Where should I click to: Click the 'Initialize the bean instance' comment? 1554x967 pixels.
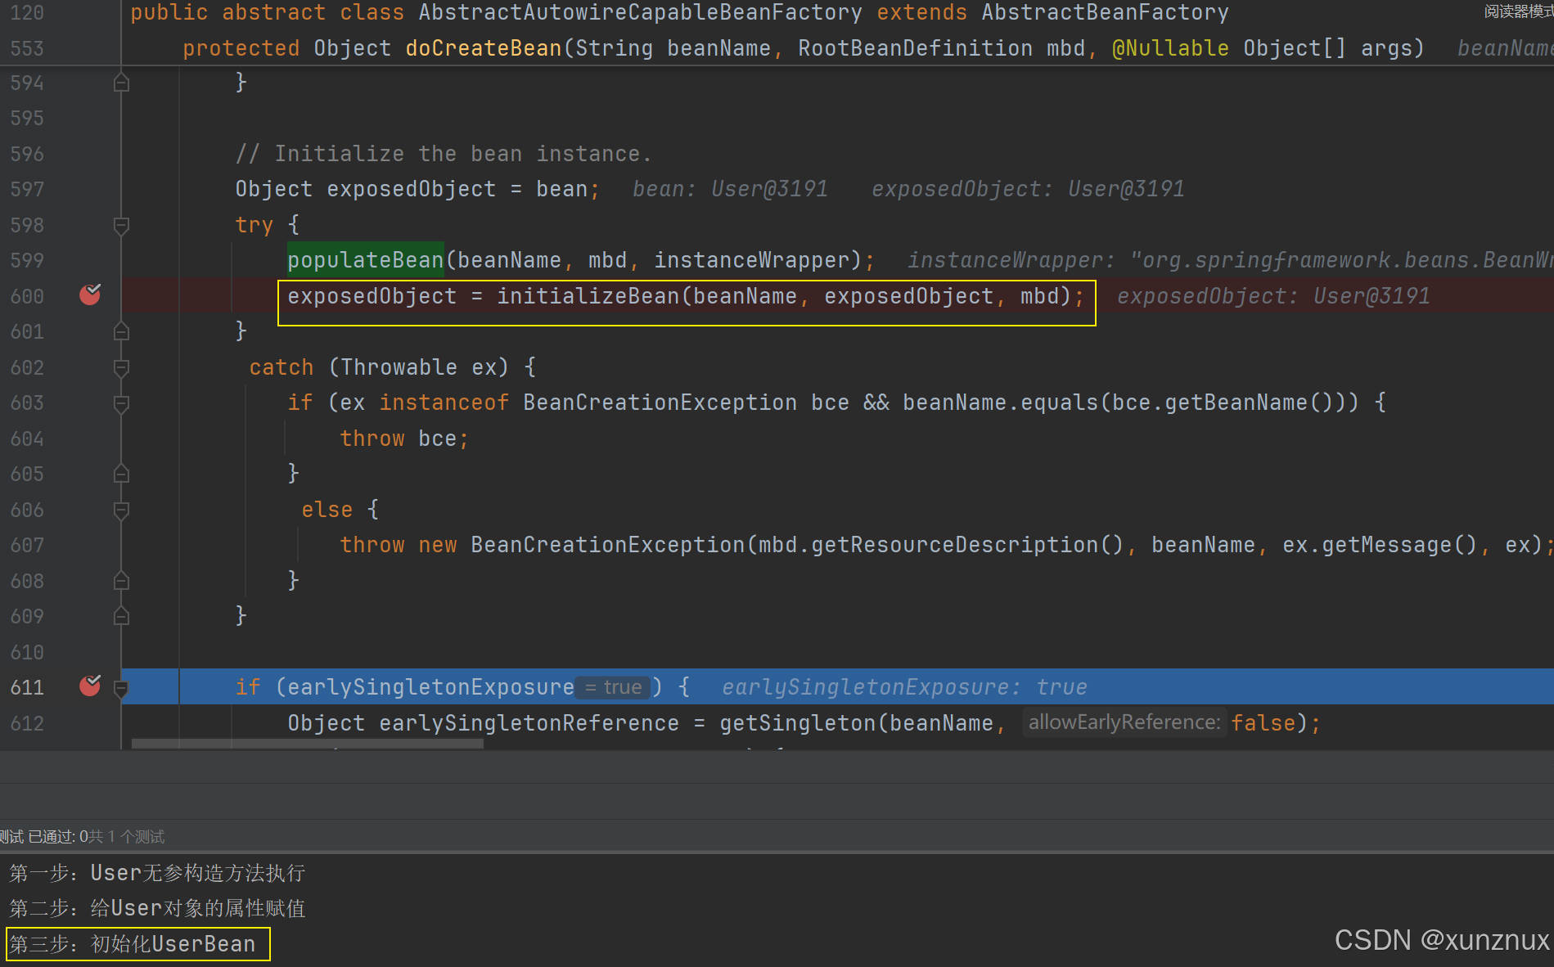click(x=444, y=154)
